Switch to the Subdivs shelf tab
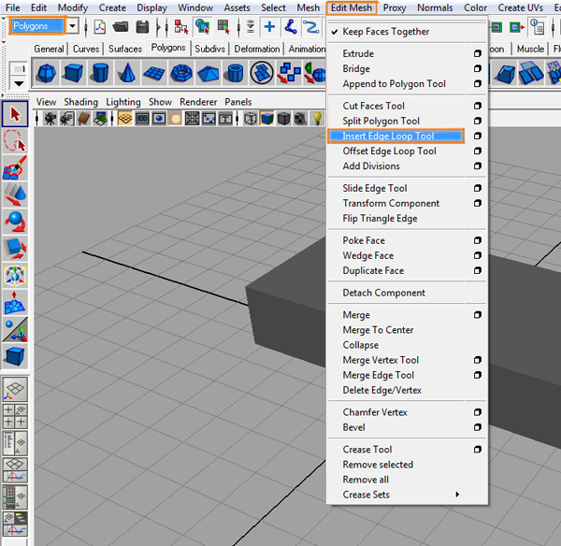Viewport: 561px width, 546px height. coord(209,49)
